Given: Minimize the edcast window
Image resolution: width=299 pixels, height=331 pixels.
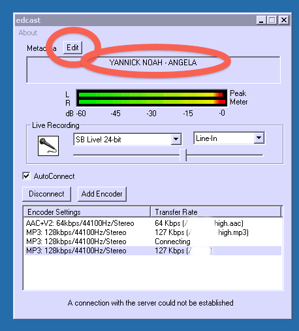Looking at the screenshot, I should coord(260,20).
